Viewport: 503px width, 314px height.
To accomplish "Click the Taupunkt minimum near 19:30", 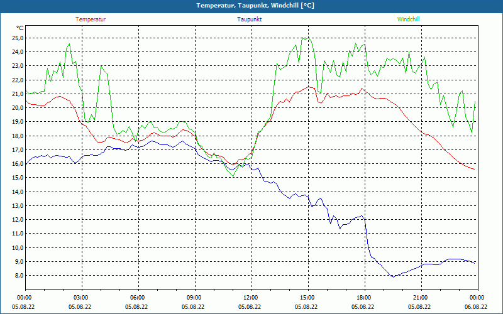I will click(393, 276).
